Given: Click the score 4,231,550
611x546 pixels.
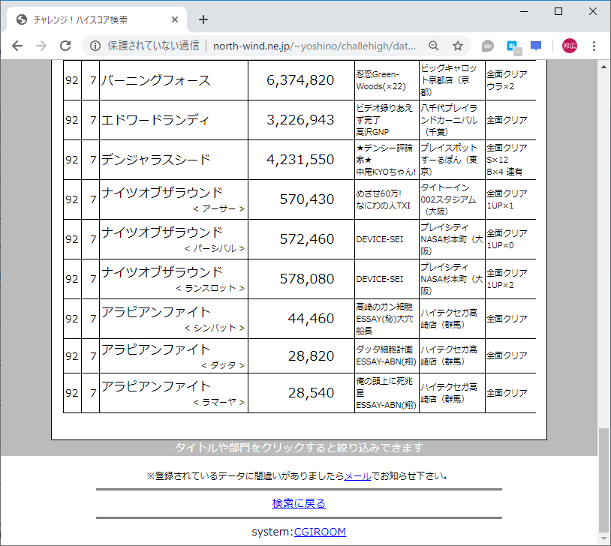Looking at the screenshot, I should click(300, 160).
